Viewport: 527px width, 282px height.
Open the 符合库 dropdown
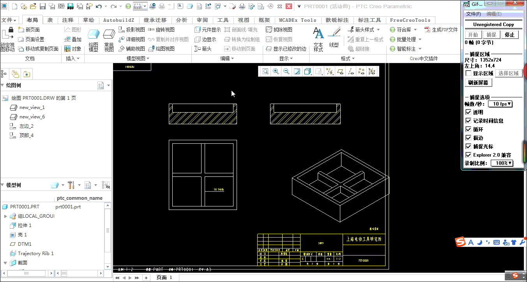(415, 30)
